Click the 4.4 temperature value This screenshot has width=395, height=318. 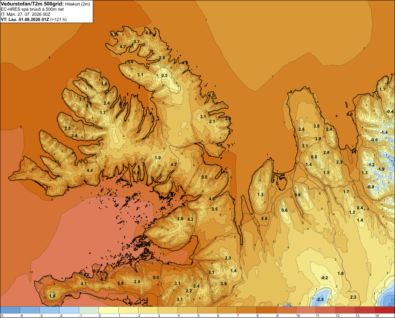click(x=90, y=170)
